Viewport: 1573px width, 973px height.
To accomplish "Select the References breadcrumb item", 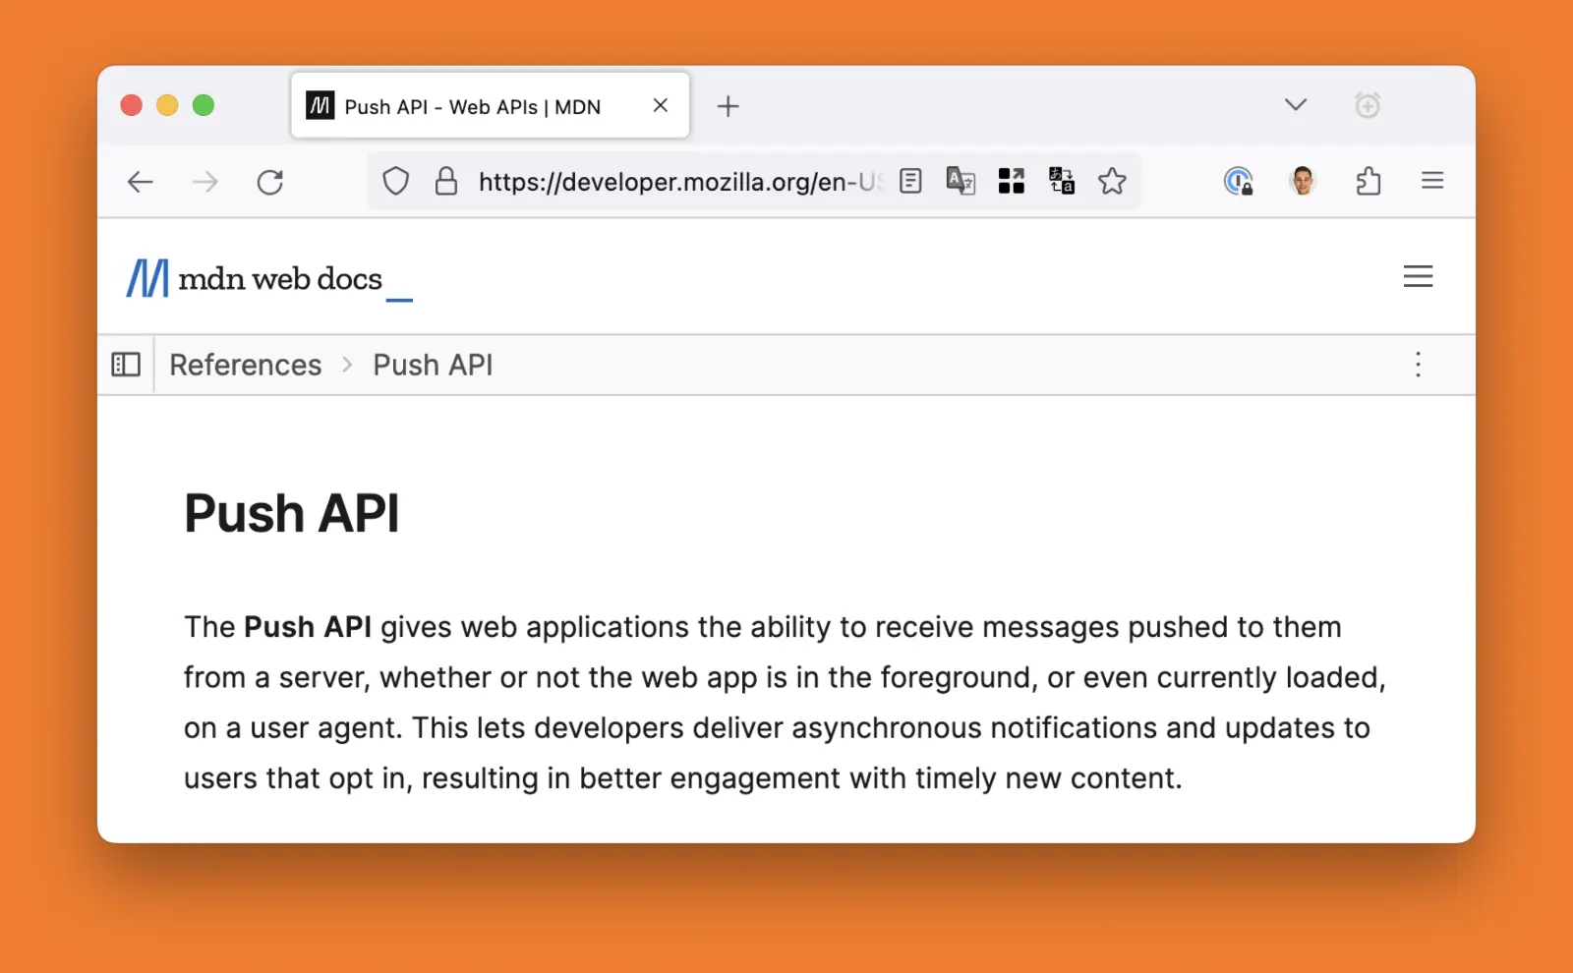I will point(245,365).
